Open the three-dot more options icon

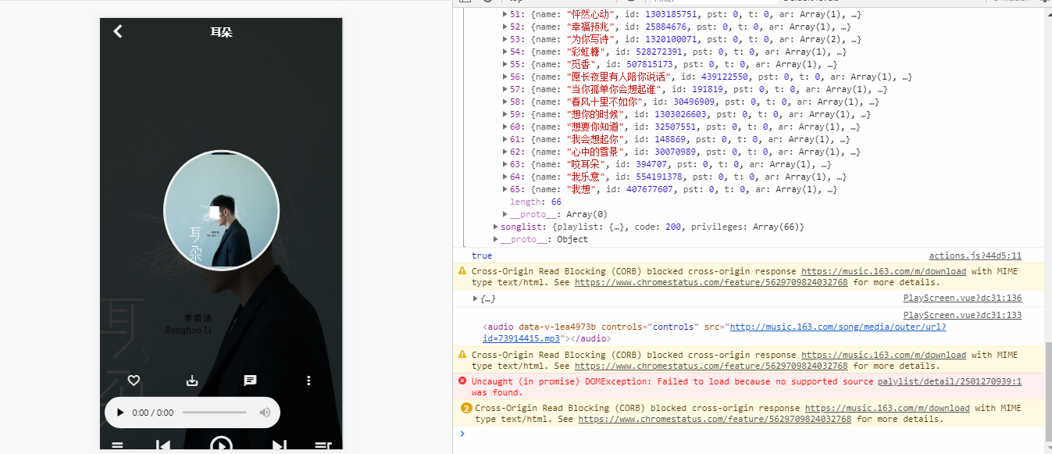(x=308, y=381)
